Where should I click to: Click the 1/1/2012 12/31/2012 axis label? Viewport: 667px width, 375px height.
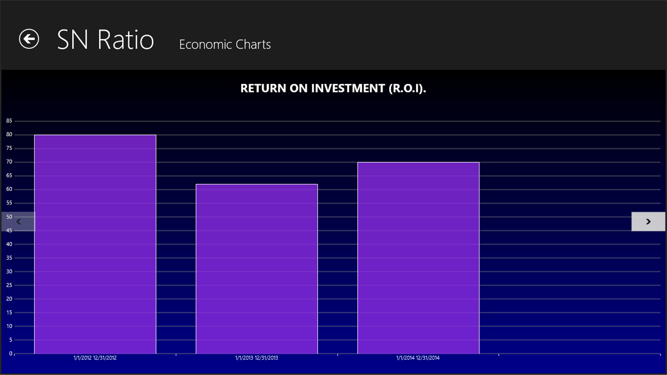(95, 358)
